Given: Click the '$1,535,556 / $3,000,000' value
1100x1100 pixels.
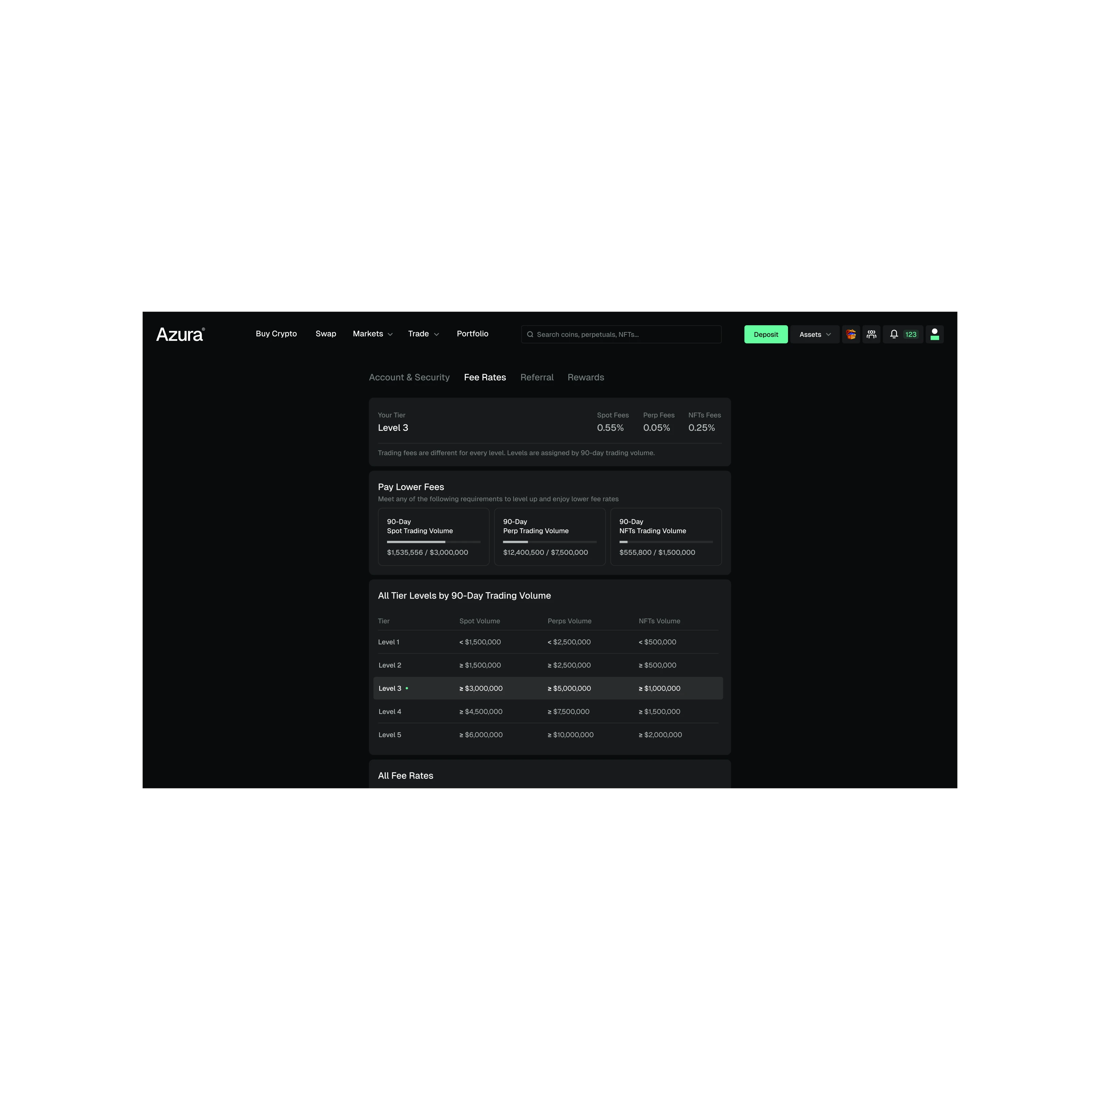Looking at the screenshot, I should pyautogui.click(x=427, y=552).
